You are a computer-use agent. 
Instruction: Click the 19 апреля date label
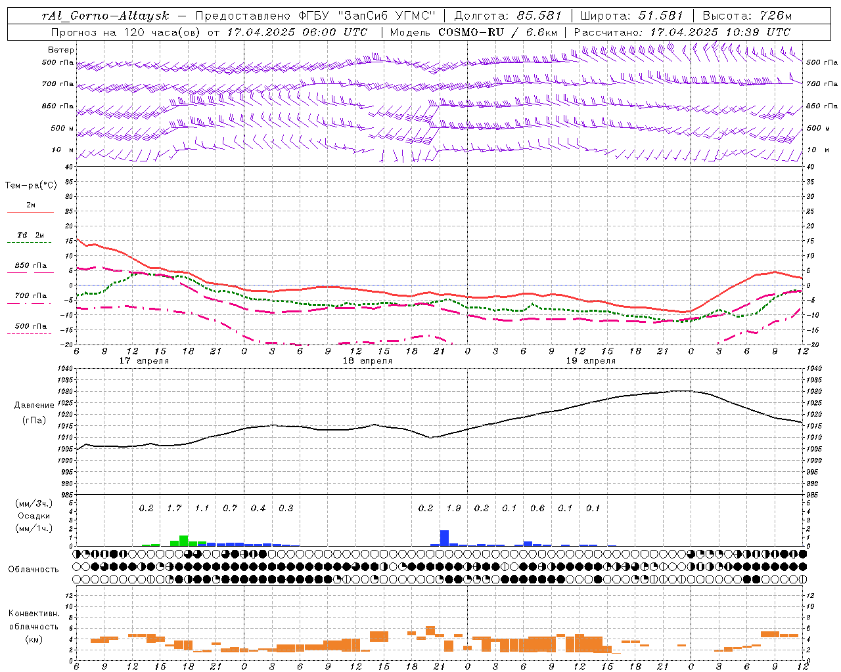591,361
